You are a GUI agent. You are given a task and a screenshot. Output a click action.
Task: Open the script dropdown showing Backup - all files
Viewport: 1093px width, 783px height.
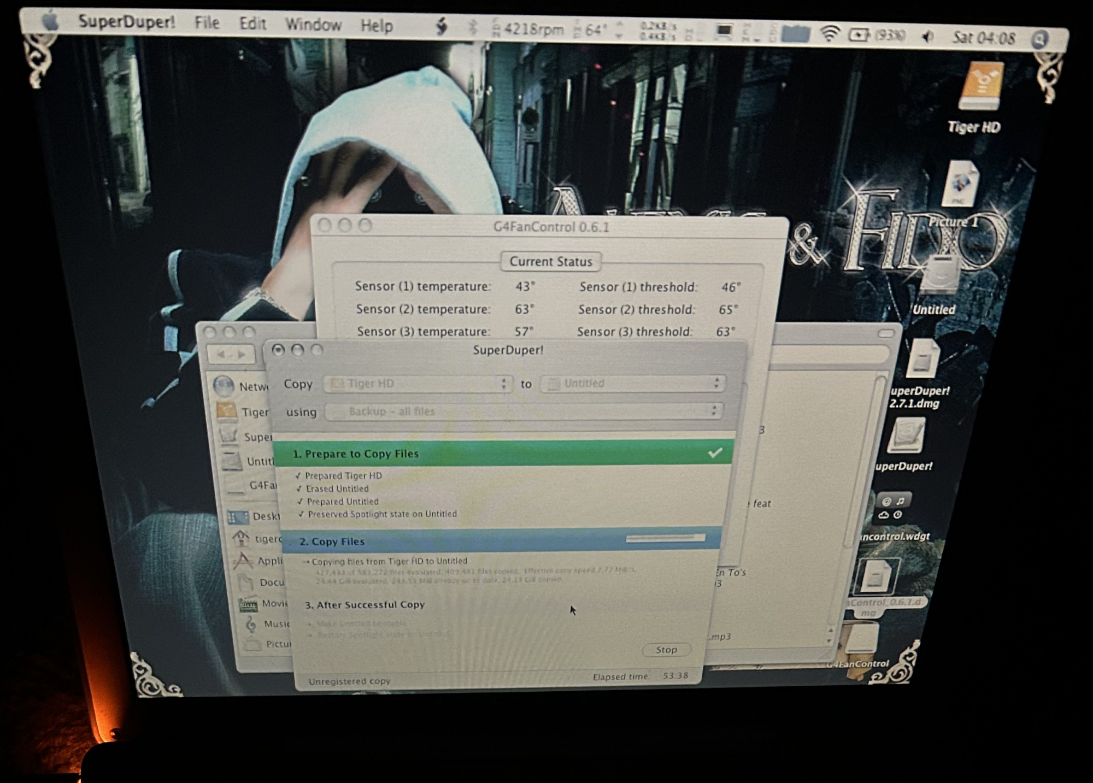coord(524,411)
